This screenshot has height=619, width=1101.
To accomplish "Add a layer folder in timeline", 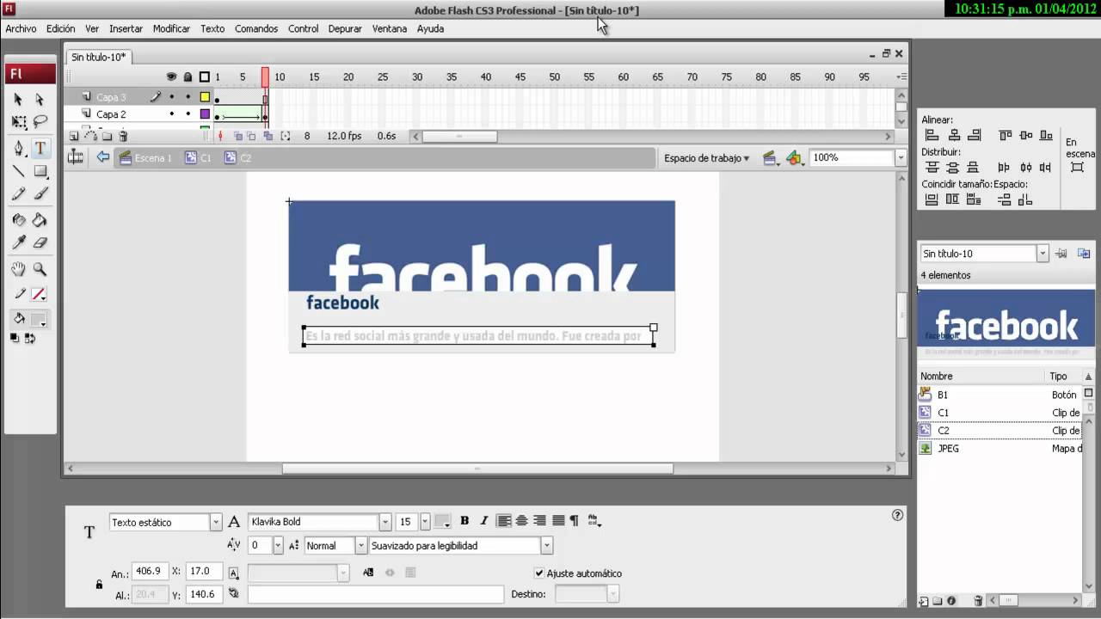I will pos(107,136).
